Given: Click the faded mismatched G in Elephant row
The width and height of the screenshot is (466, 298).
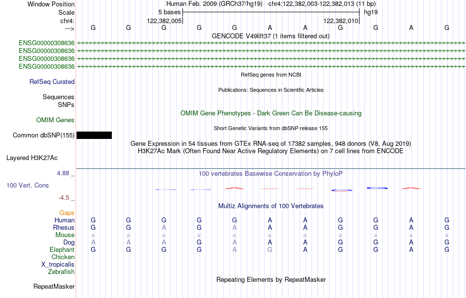Looking at the screenshot, I should [270, 249].
